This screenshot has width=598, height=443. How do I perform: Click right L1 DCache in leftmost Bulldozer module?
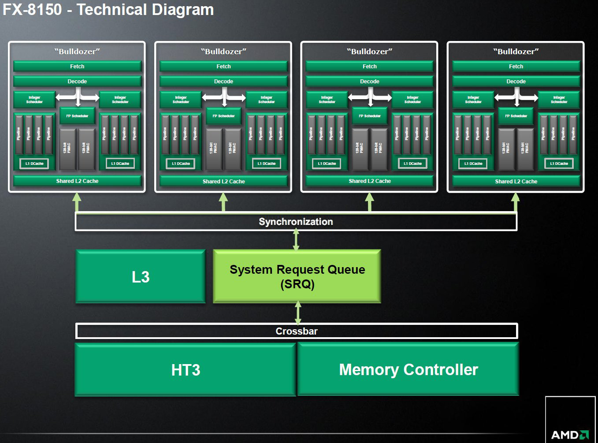click(x=120, y=164)
